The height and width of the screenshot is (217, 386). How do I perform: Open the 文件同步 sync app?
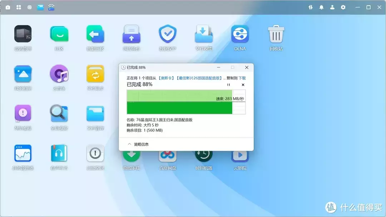click(95, 74)
